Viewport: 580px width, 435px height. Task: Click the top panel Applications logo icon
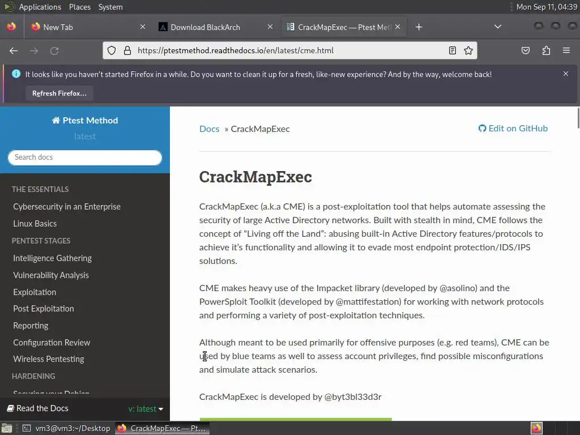click(9, 7)
